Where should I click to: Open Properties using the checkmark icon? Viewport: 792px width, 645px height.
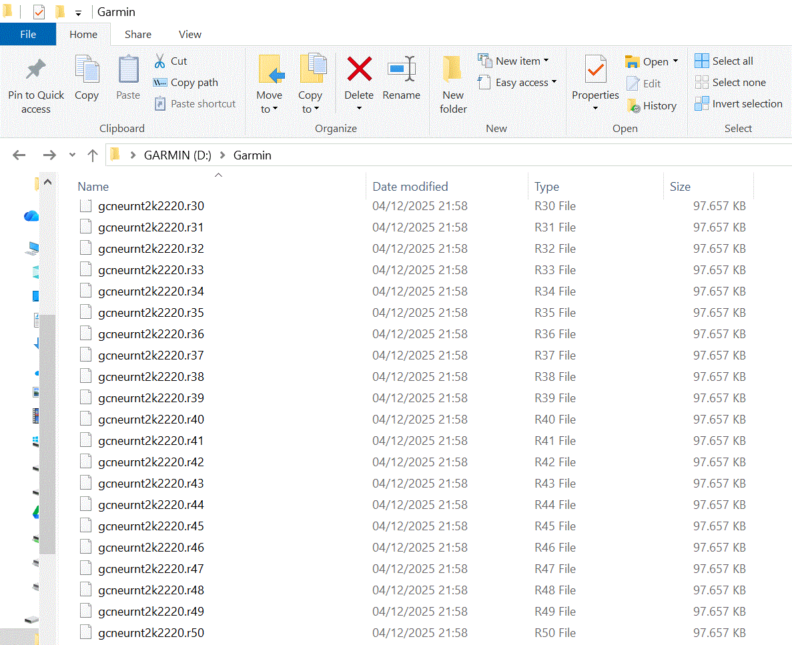click(595, 69)
